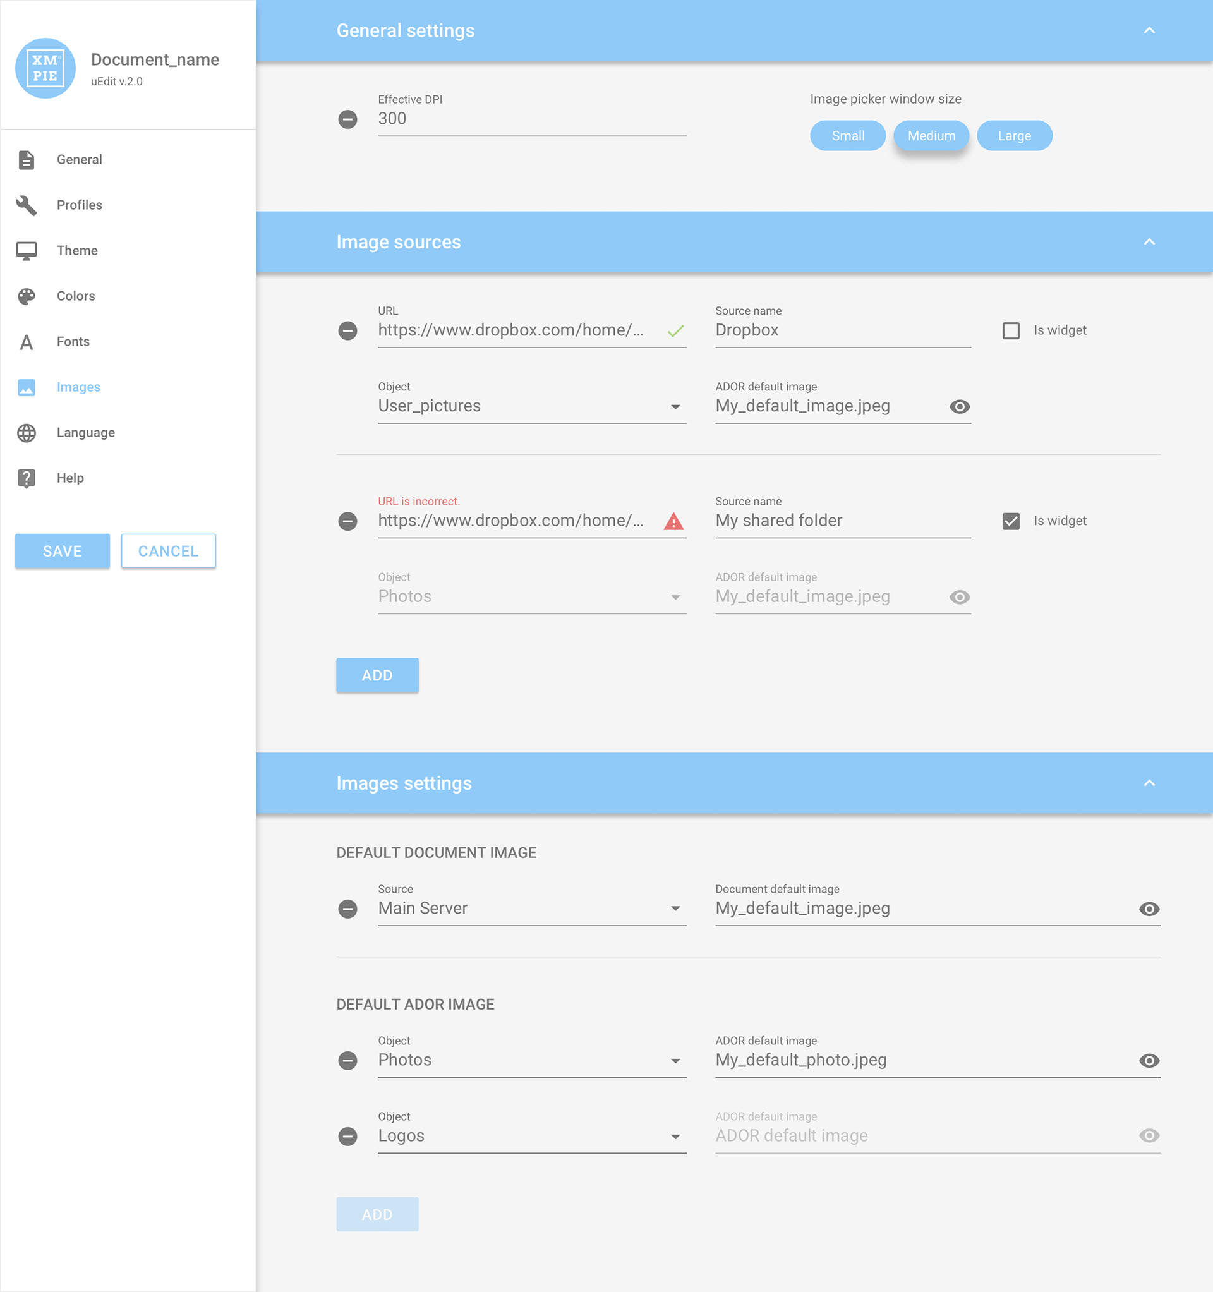Screen dimensions: 1213x1292
Task: Edit Dropbox ADOR default image My_default_image.jpeg field
Action: coord(843,406)
